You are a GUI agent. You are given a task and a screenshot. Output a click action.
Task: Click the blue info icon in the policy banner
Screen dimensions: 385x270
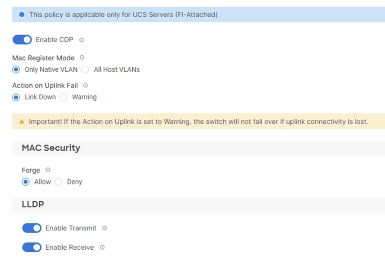[22, 15]
